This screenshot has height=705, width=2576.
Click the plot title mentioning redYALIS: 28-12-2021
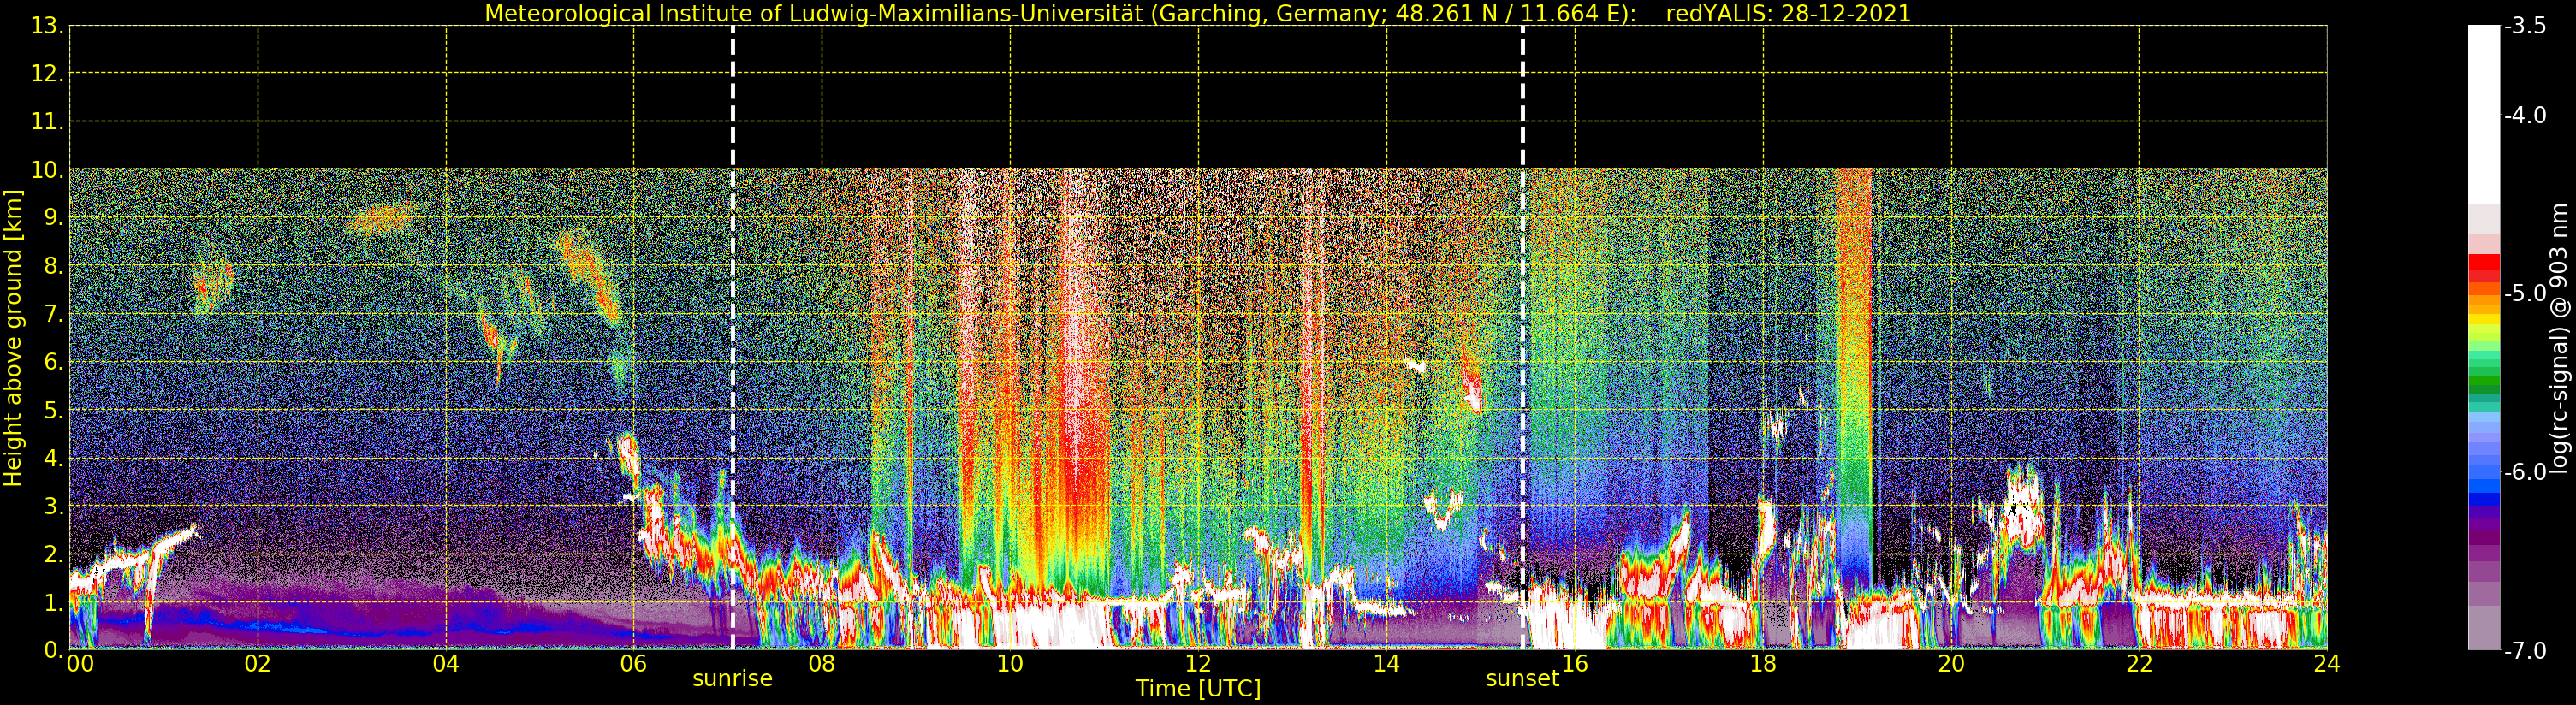(1198, 13)
